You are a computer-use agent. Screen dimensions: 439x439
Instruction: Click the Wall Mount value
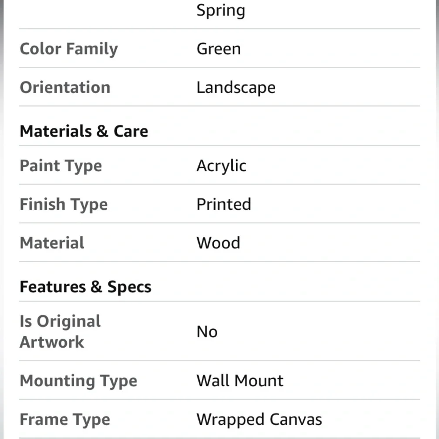[240, 381]
